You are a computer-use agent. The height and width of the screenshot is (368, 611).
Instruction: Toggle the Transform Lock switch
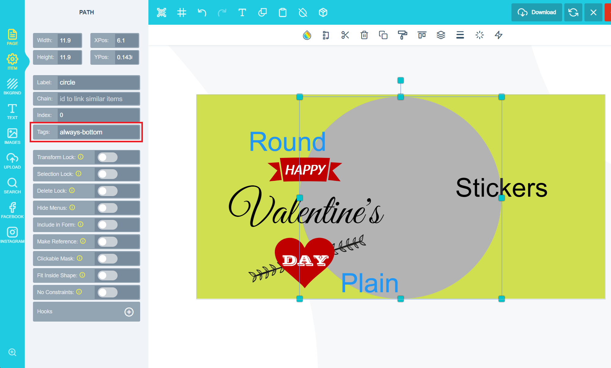tap(107, 157)
